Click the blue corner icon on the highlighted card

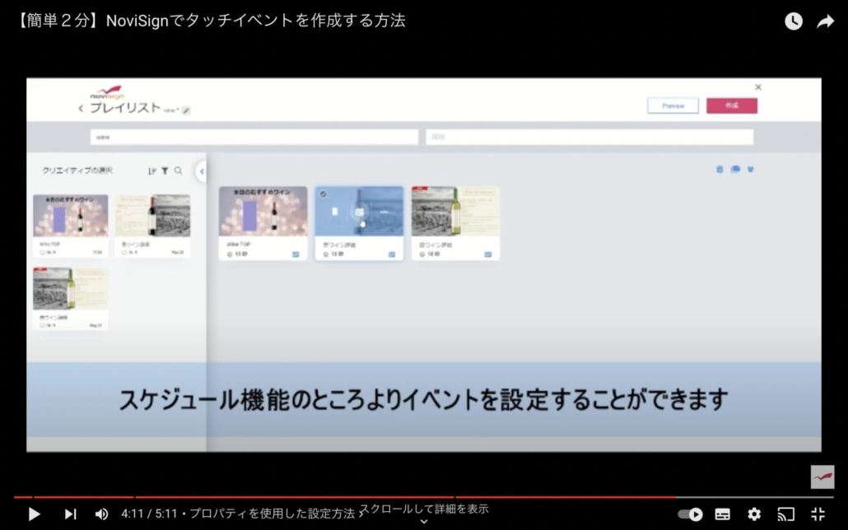click(392, 254)
